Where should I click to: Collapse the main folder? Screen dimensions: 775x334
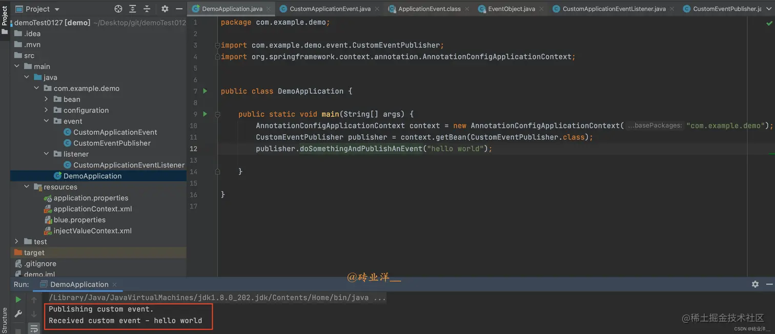coord(17,66)
